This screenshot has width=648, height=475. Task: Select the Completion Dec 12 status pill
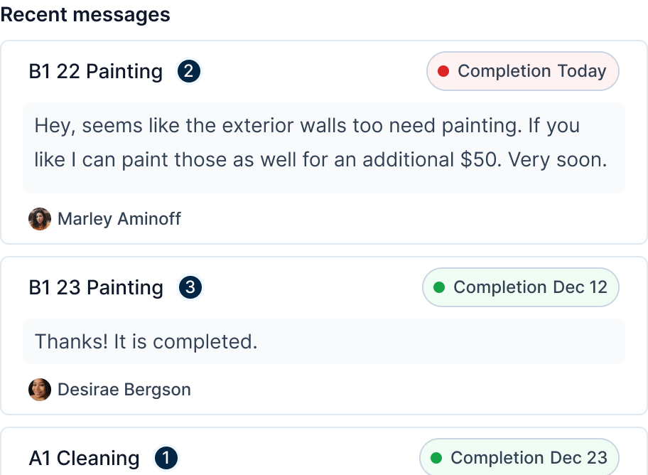[x=521, y=287]
